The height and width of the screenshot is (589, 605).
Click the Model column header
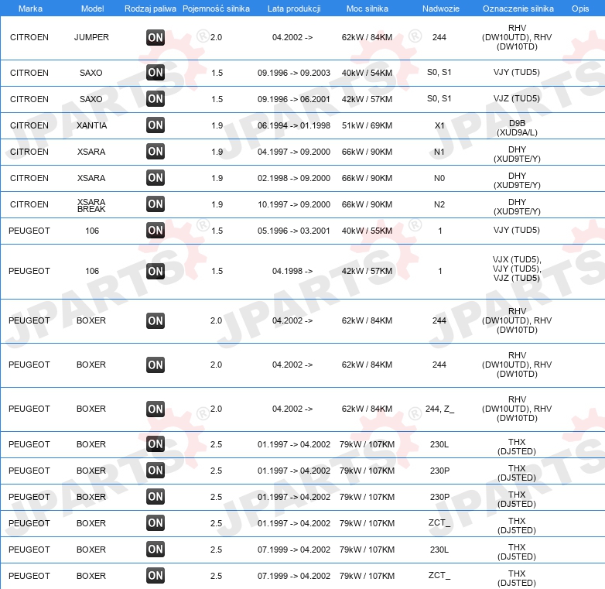coord(92,9)
